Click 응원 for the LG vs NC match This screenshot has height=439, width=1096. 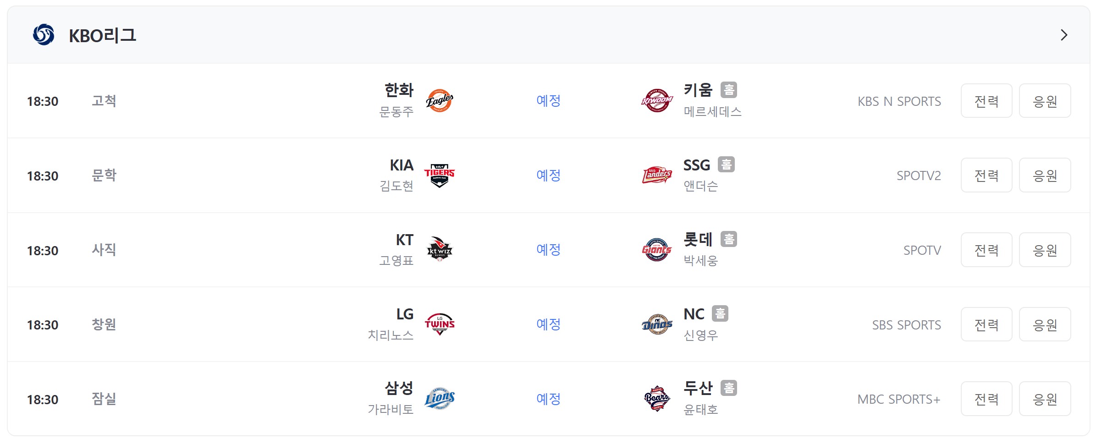1045,324
